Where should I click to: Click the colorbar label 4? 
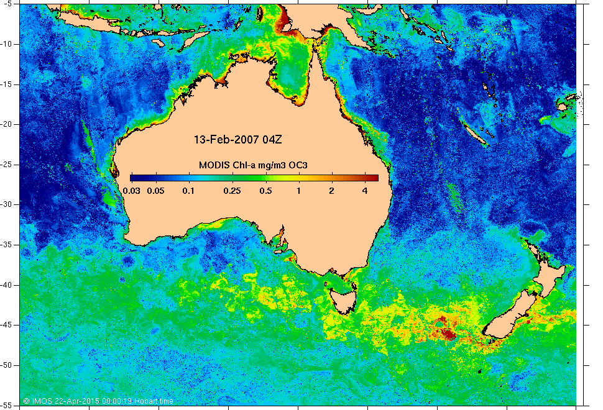pos(365,191)
